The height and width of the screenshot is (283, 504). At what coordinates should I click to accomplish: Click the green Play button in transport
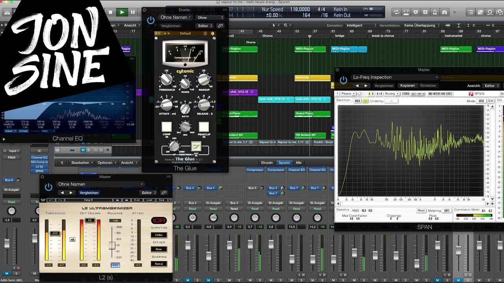[122, 12]
